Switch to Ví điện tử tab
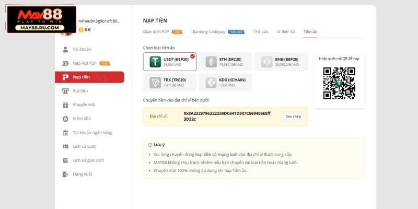 tap(286, 32)
